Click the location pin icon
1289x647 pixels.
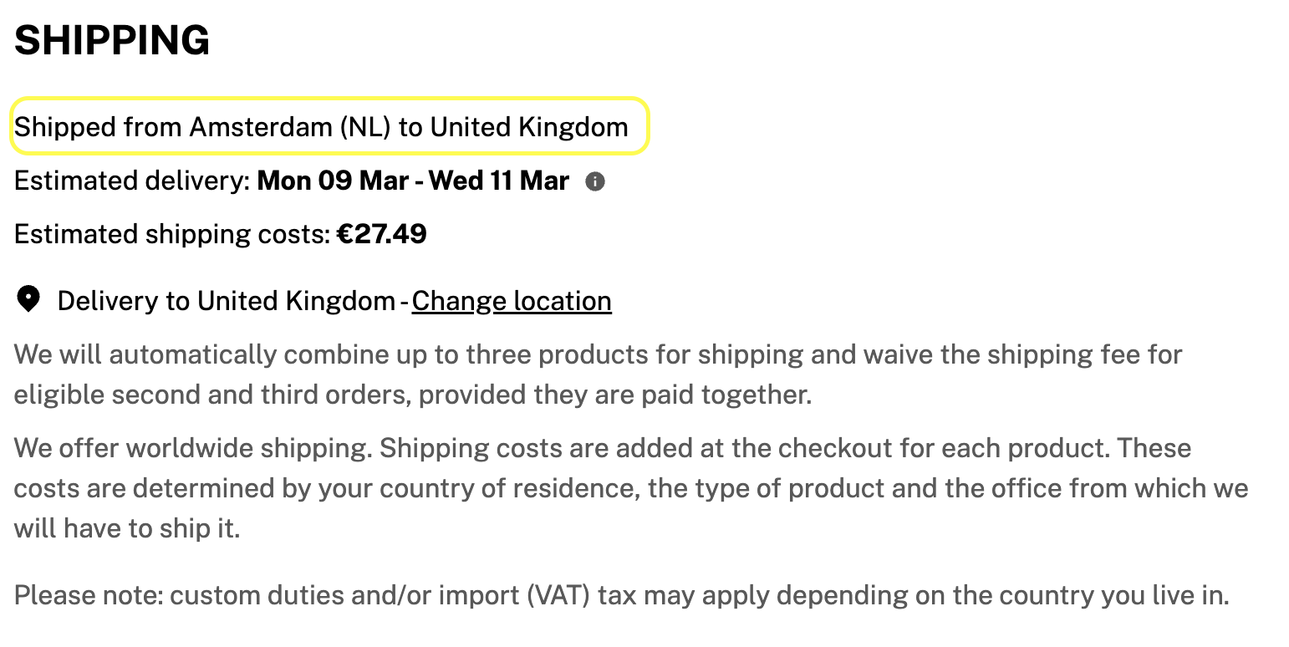[28, 299]
